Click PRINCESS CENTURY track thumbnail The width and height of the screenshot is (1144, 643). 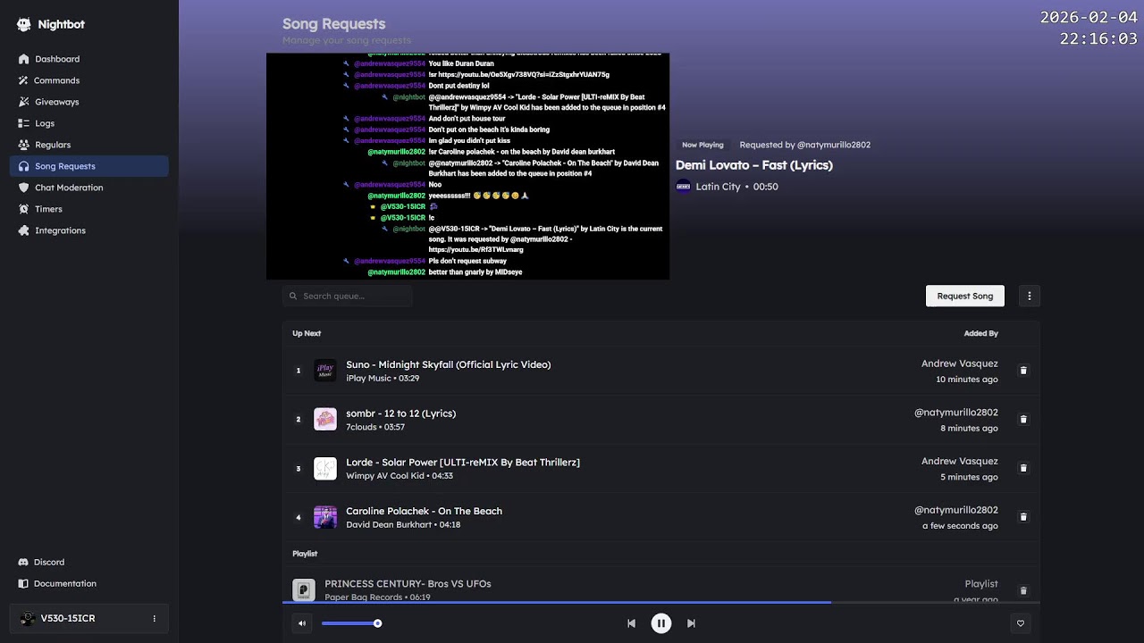(x=304, y=590)
